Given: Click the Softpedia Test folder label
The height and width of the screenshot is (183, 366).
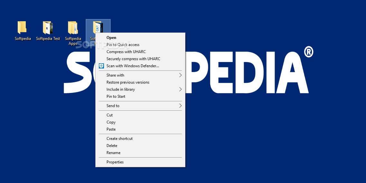Looking at the screenshot, I should pyautogui.click(x=48, y=39).
